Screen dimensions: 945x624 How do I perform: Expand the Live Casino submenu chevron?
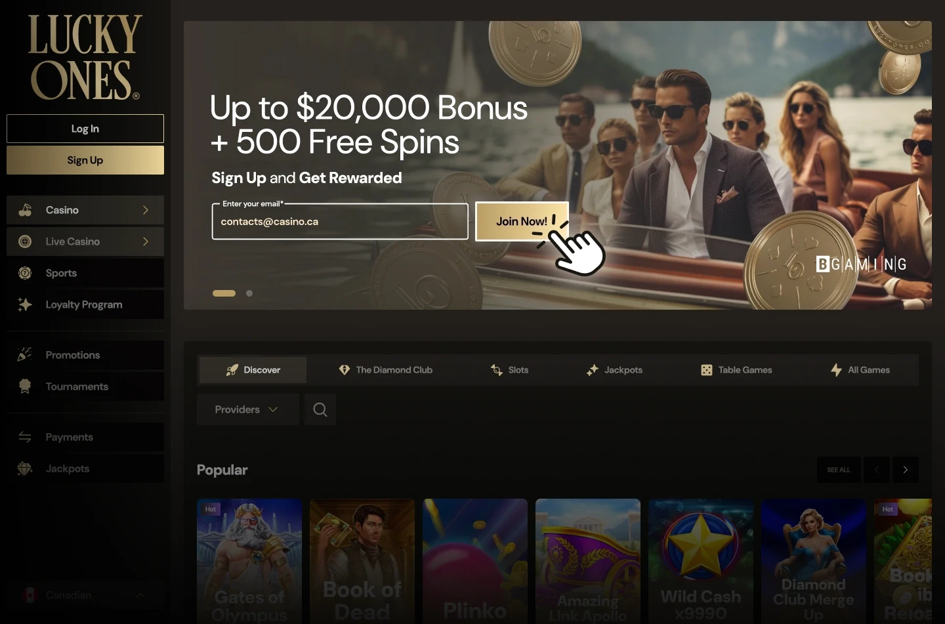[x=146, y=241]
